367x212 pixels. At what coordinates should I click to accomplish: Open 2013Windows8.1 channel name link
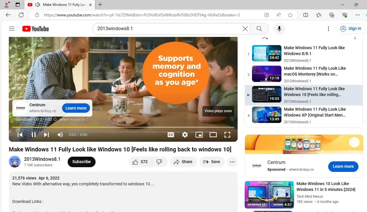[42, 159]
